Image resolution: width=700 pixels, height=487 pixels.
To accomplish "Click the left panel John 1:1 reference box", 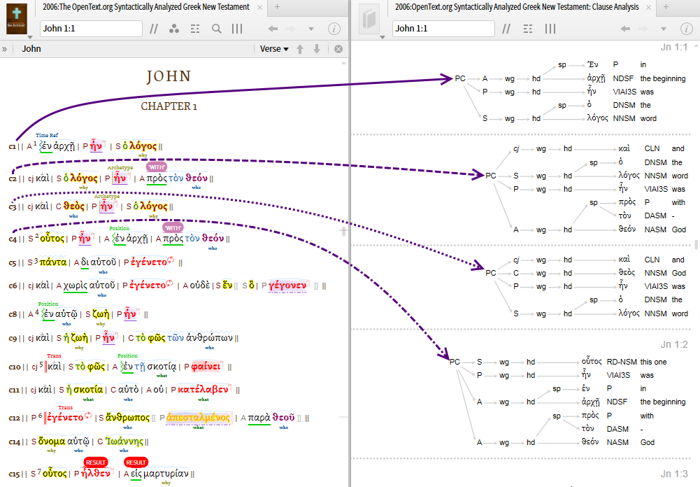I will [x=91, y=29].
